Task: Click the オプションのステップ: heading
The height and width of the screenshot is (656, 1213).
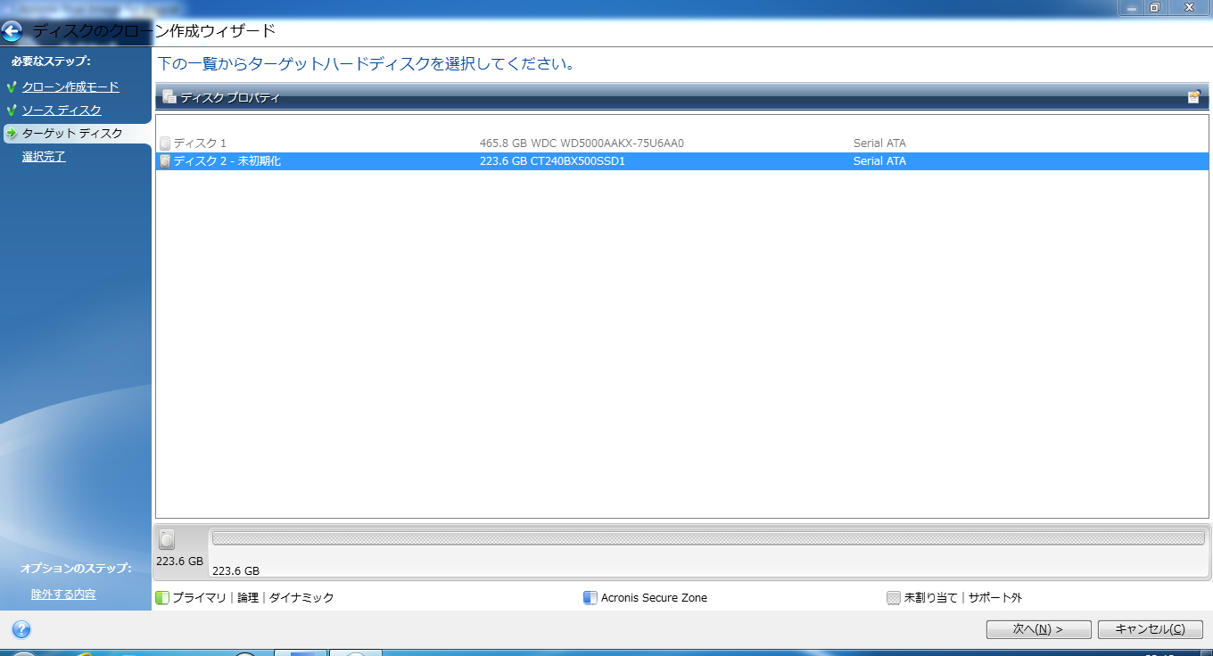Action: (76, 568)
